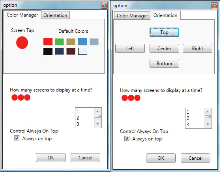
Task: Open Orientation tab in left dialog
Action: (x=55, y=15)
